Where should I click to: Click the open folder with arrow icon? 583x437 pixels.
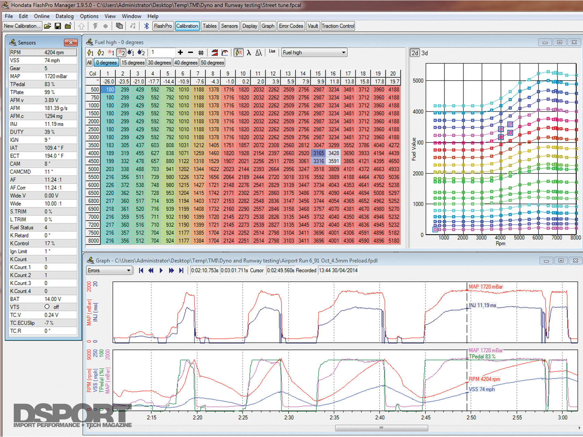(68, 26)
